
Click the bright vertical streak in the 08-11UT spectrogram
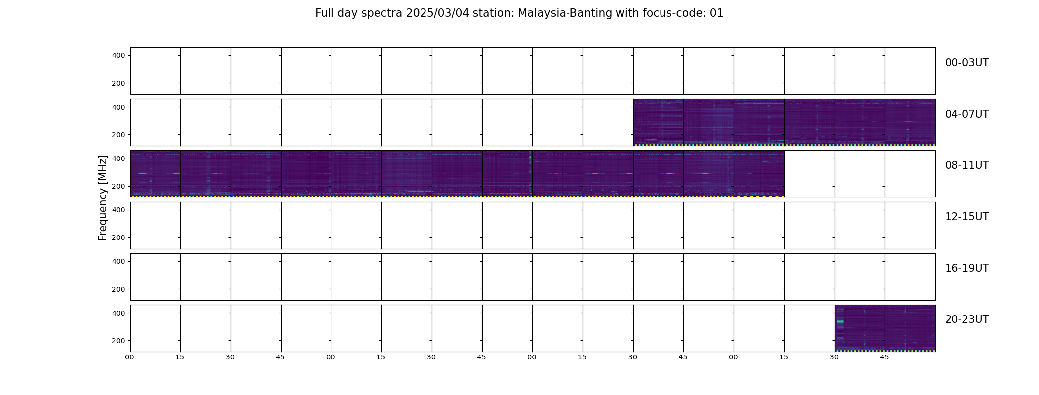530,174
